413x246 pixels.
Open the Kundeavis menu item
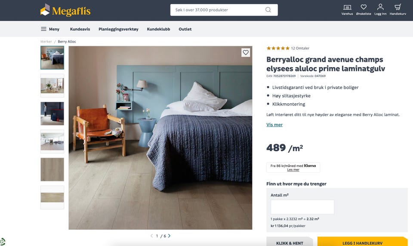point(80,29)
